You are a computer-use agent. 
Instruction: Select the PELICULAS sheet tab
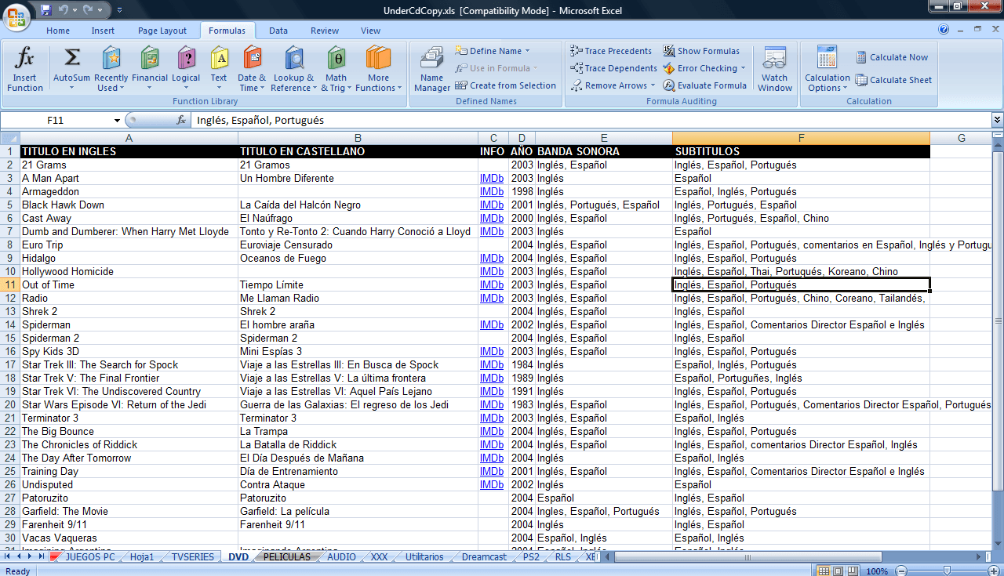pyautogui.click(x=286, y=557)
